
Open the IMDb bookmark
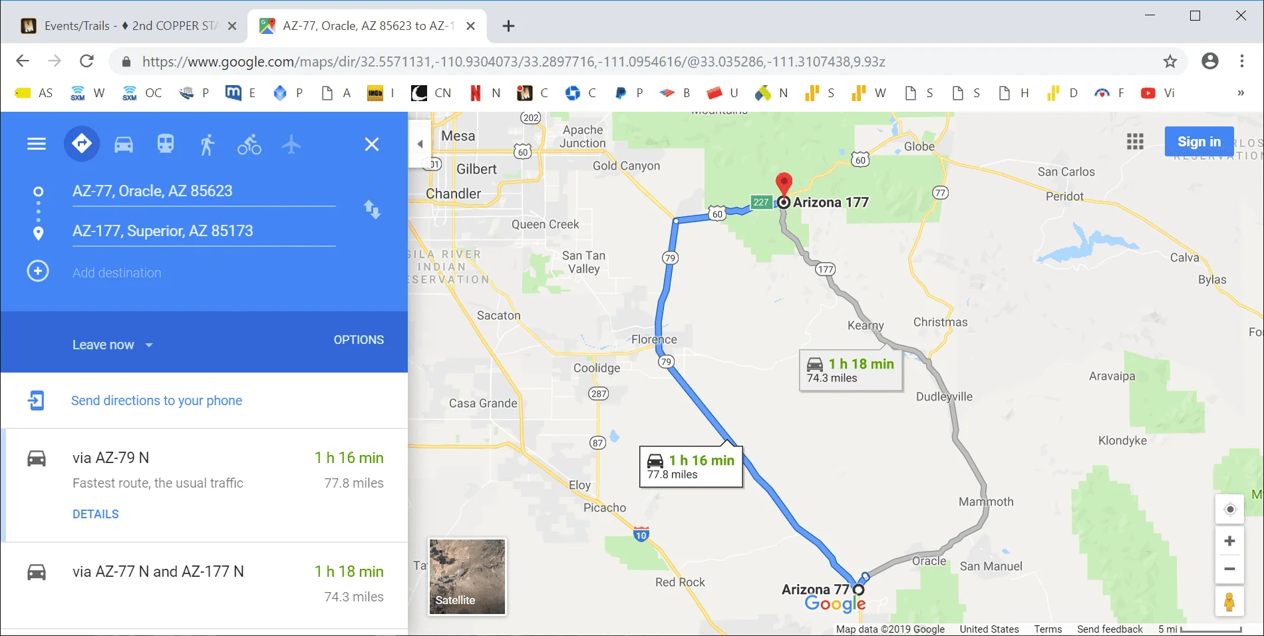pyautogui.click(x=381, y=93)
